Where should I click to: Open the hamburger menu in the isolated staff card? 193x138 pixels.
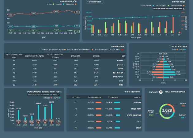pyautogui.click(x=161, y=92)
